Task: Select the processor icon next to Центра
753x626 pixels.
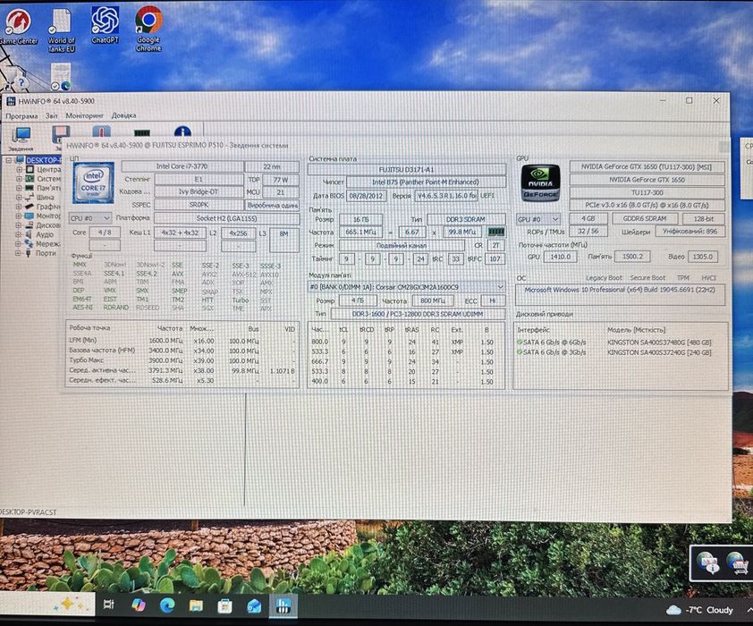Action: (30, 169)
